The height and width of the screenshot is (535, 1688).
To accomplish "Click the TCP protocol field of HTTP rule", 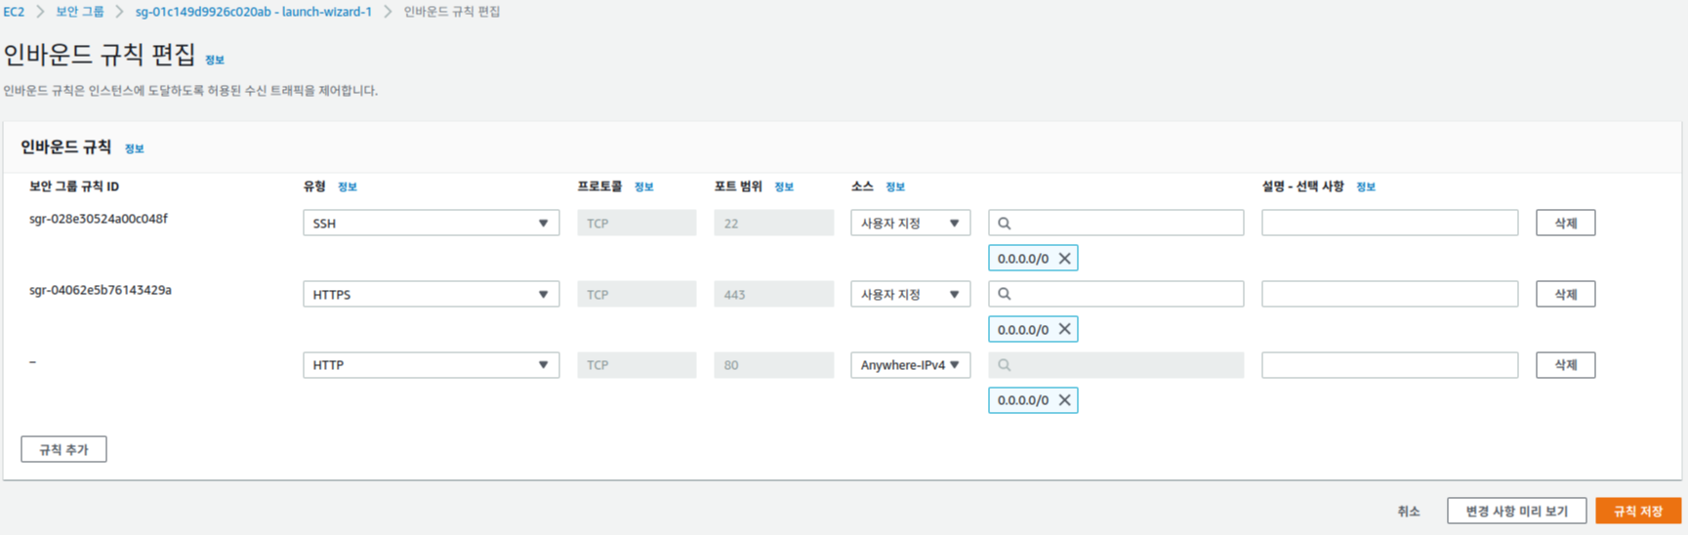I will tap(637, 365).
